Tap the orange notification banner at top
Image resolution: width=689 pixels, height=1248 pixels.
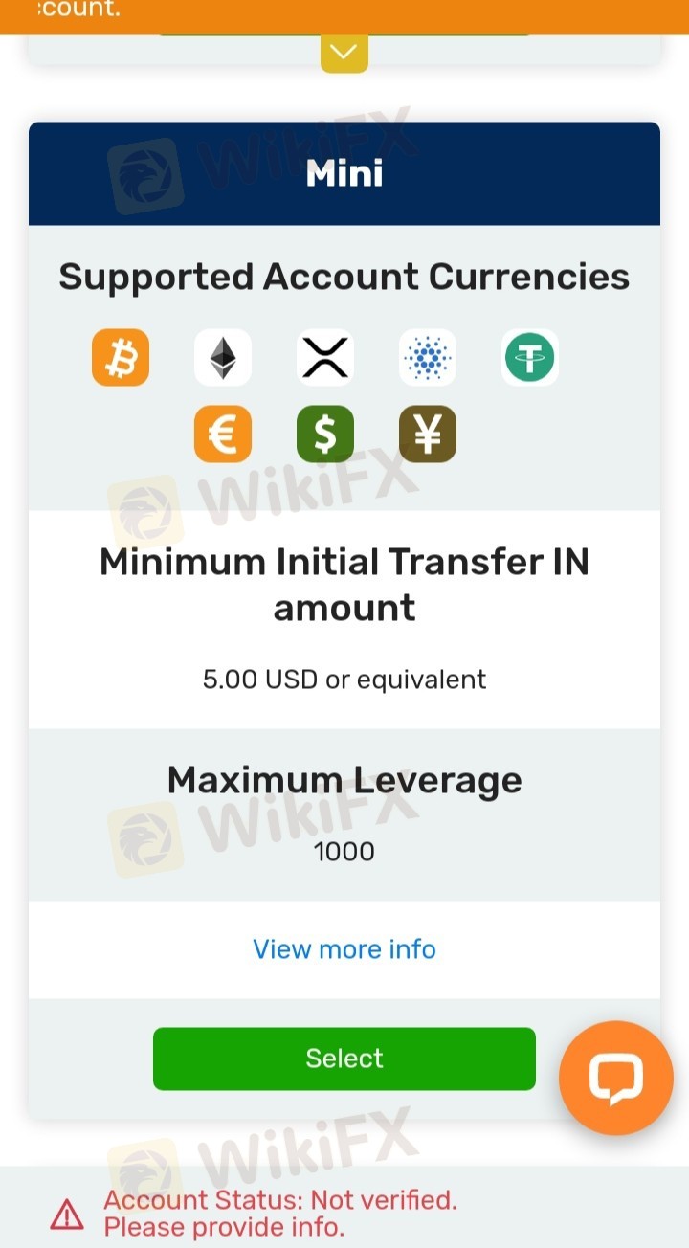[x=344, y=17]
